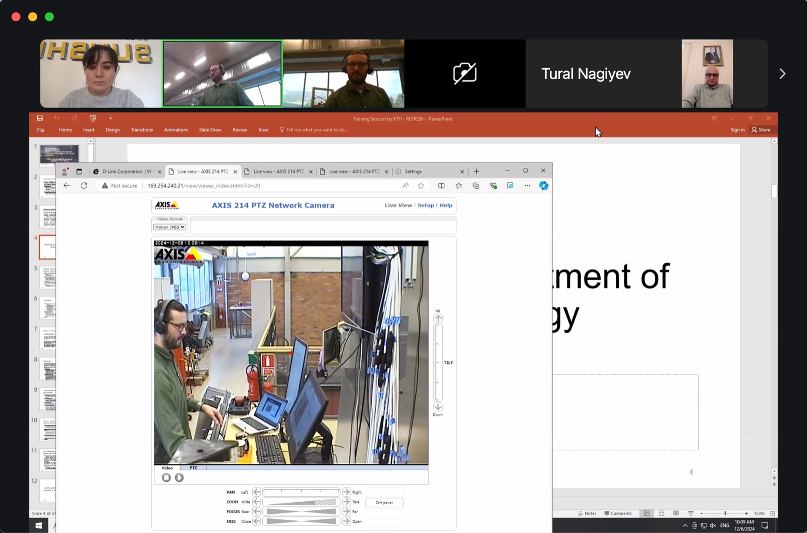Screen dimensions: 807x533
Task: Click the Ctrl panel button
Action: [x=384, y=502]
